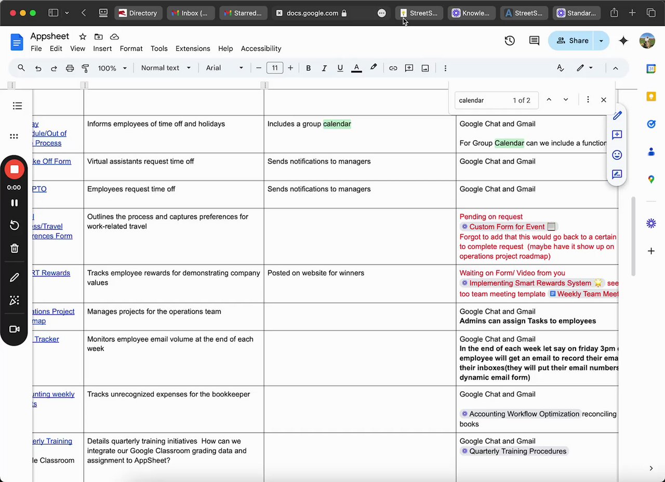Check the cloud save status icon
This screenshot has width=665, height=482.
pyautogui.click(x=114, y=36)
